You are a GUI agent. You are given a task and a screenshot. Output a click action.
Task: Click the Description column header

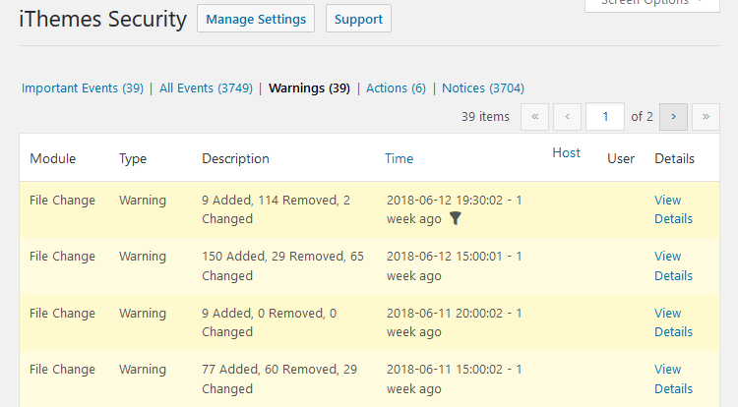(x=235, y=159)
